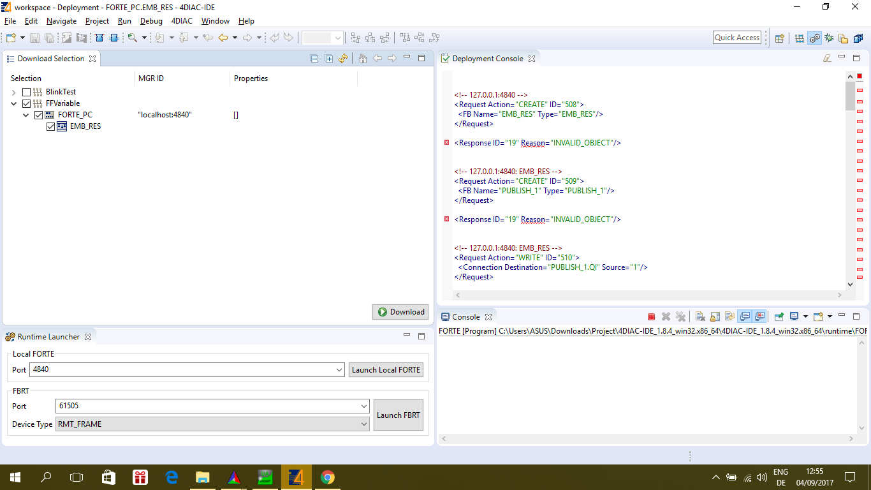Open Display Selected Console dropdown arrow
871x490 pixels.
(x=805, y=316)
